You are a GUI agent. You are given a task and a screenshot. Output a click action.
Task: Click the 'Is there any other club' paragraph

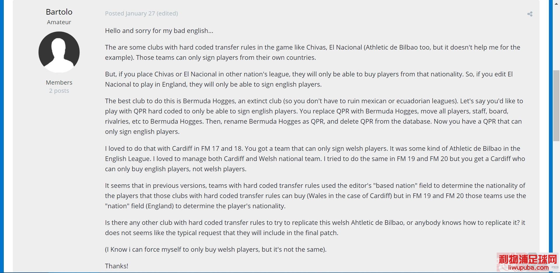click(315, 228)
